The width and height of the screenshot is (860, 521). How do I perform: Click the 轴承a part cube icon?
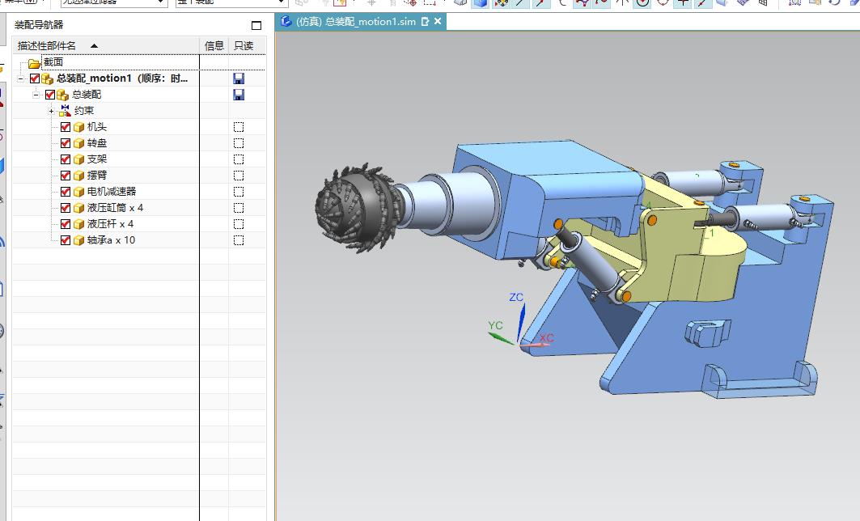(x=79, y=240)
